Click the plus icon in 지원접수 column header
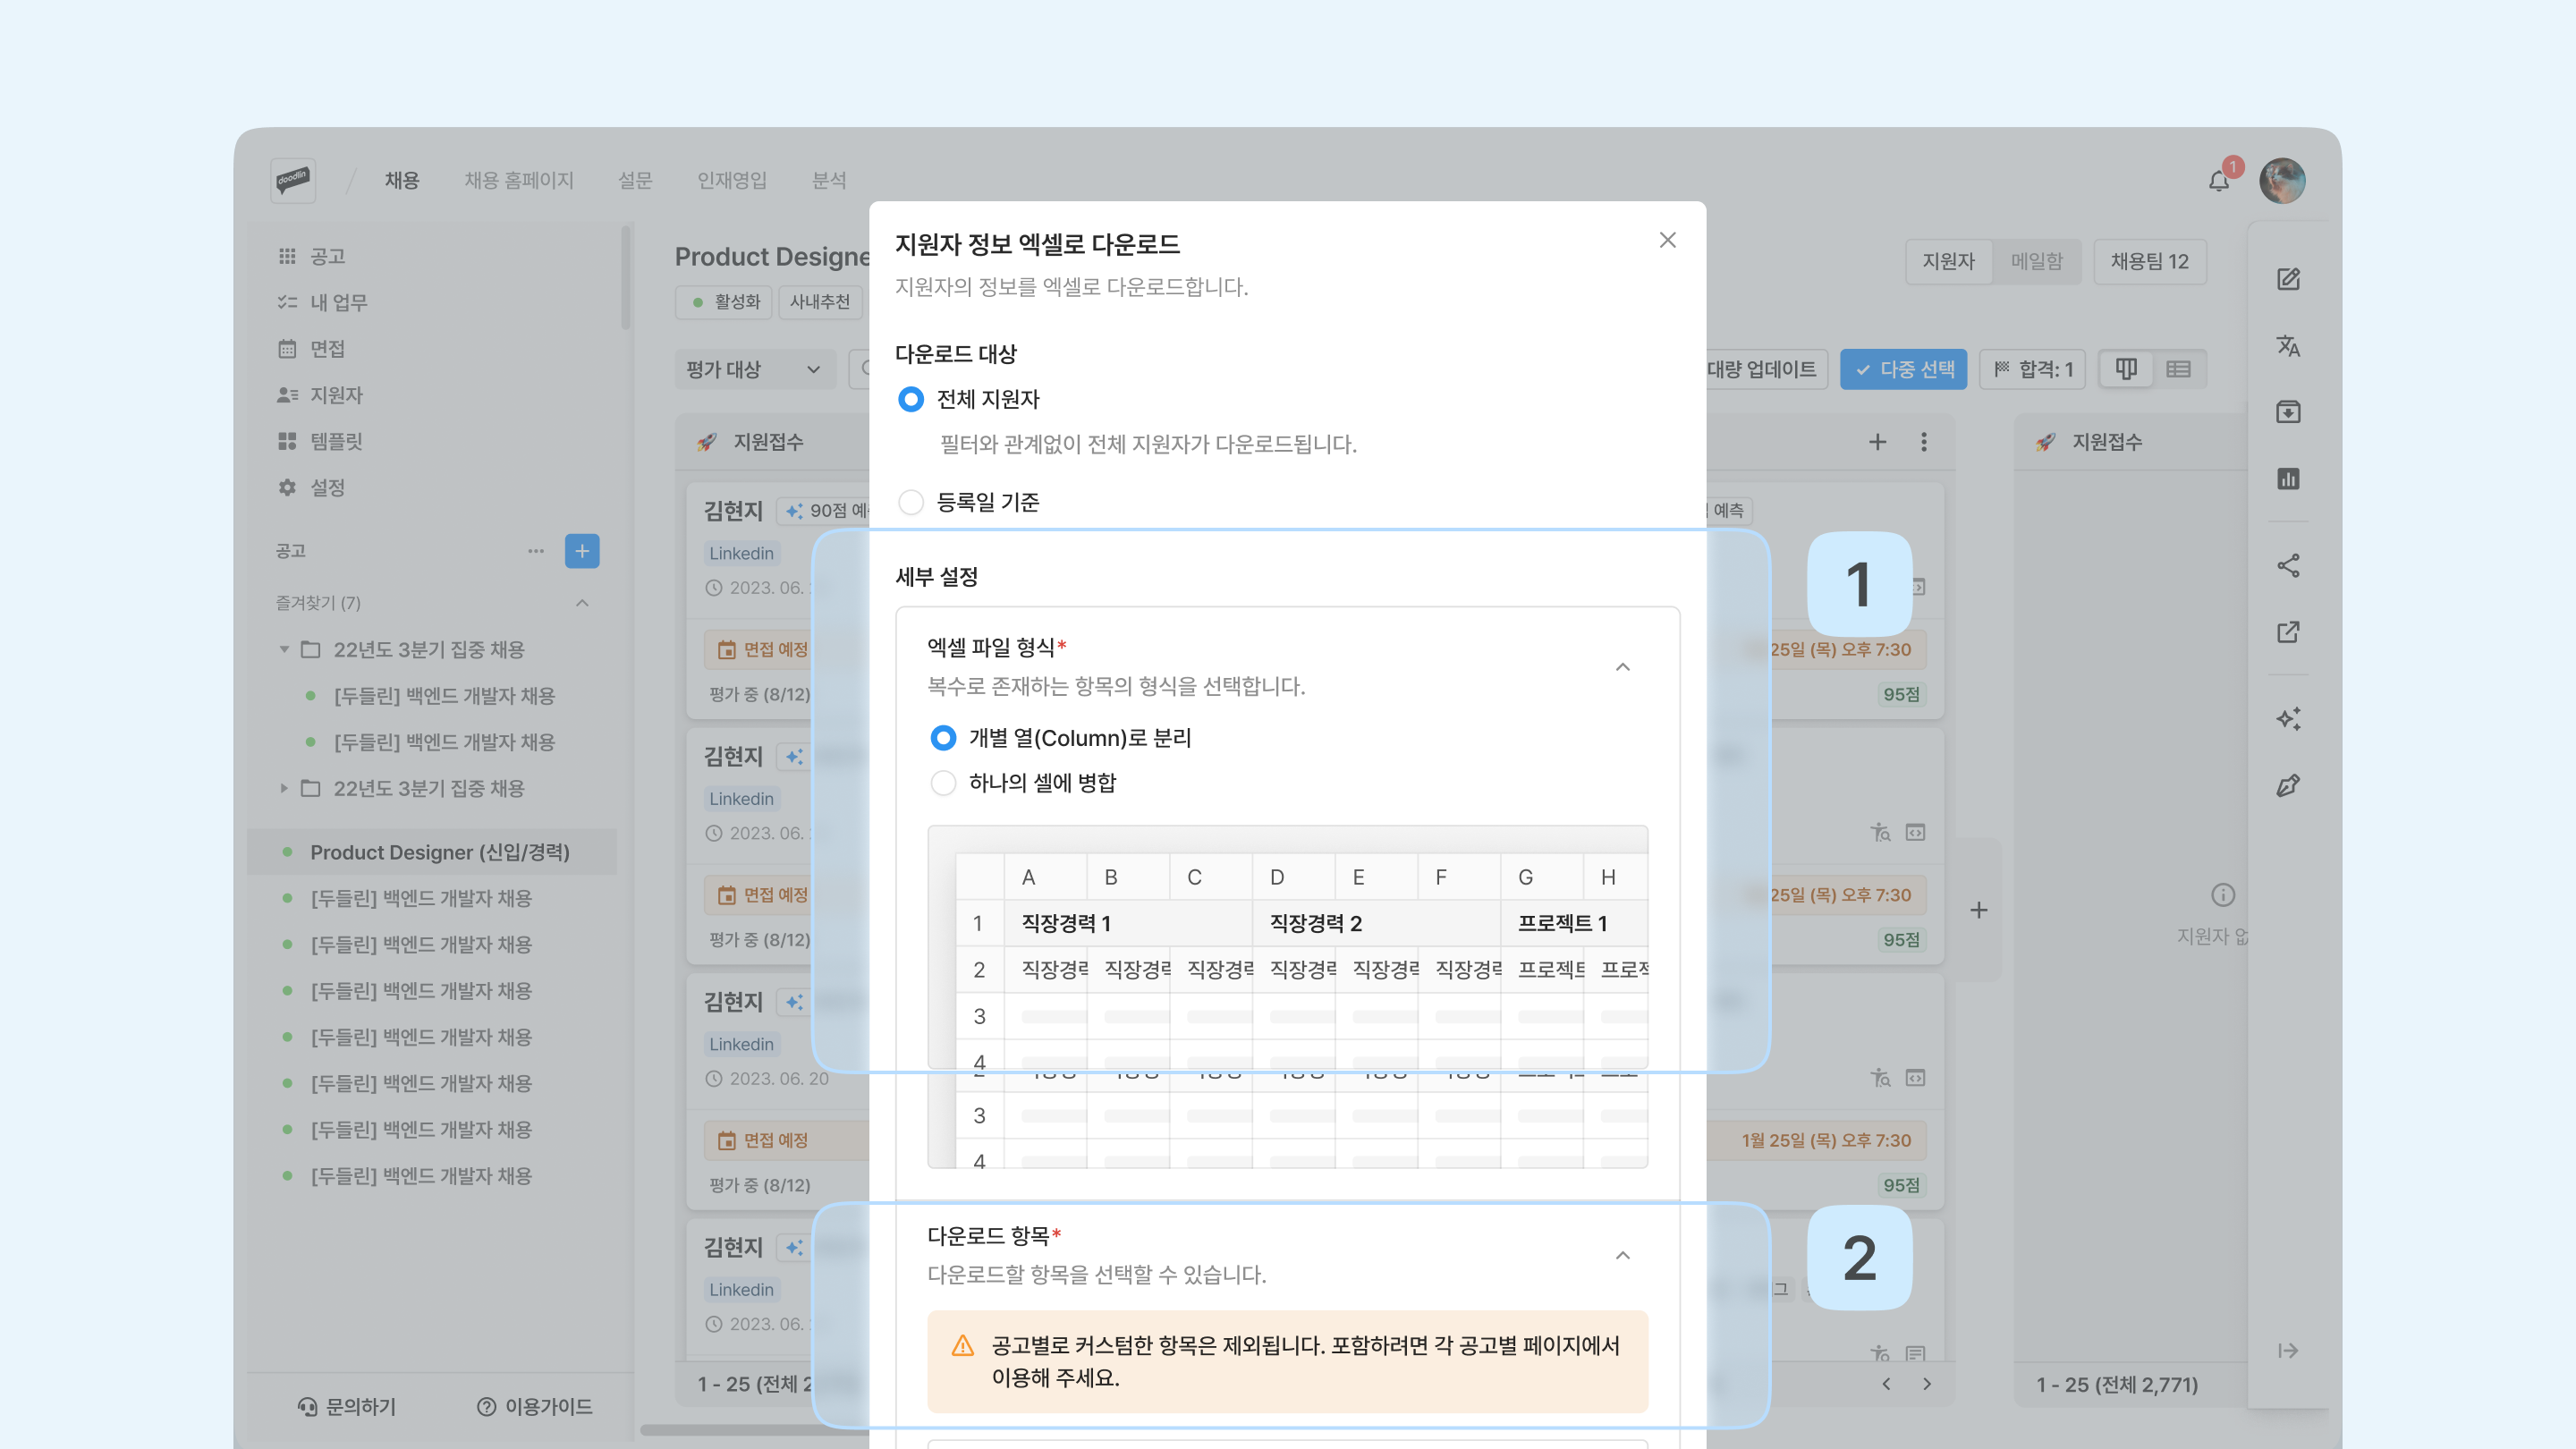Viewport: 2576px width, 1449px height. coord(1878,442)
